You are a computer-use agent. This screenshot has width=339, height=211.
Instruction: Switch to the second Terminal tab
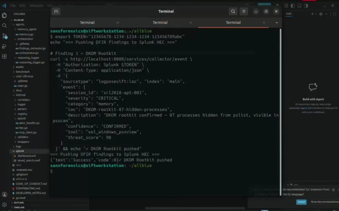160,22
